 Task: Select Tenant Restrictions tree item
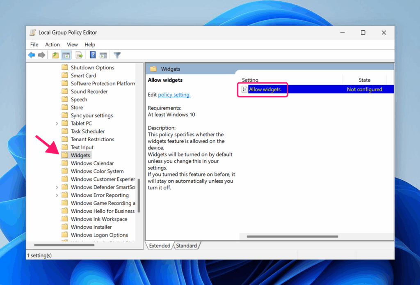92,139
